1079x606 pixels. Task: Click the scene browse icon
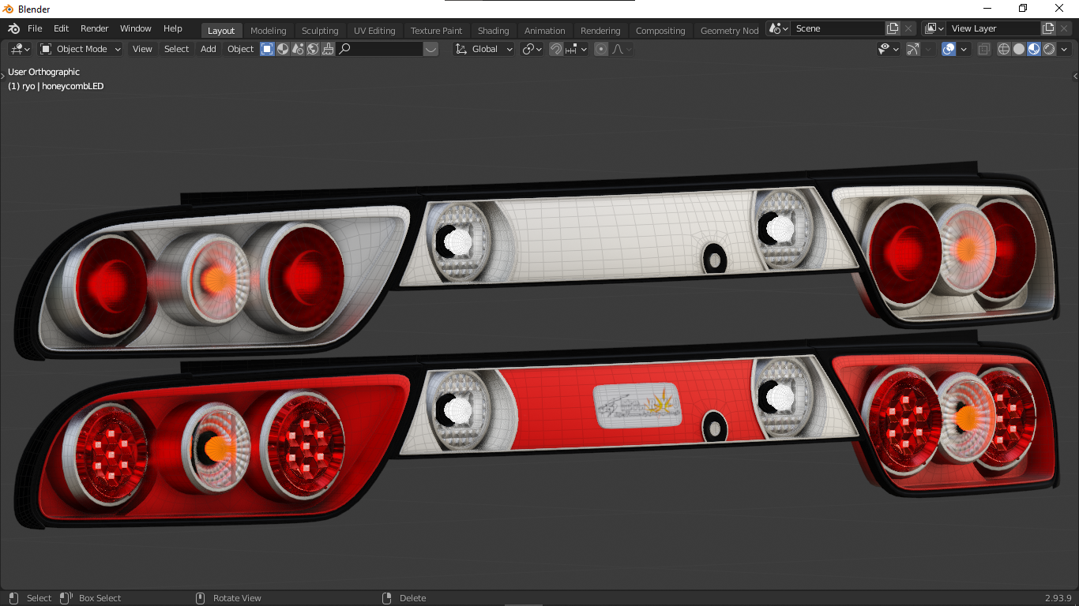(779, 28)
